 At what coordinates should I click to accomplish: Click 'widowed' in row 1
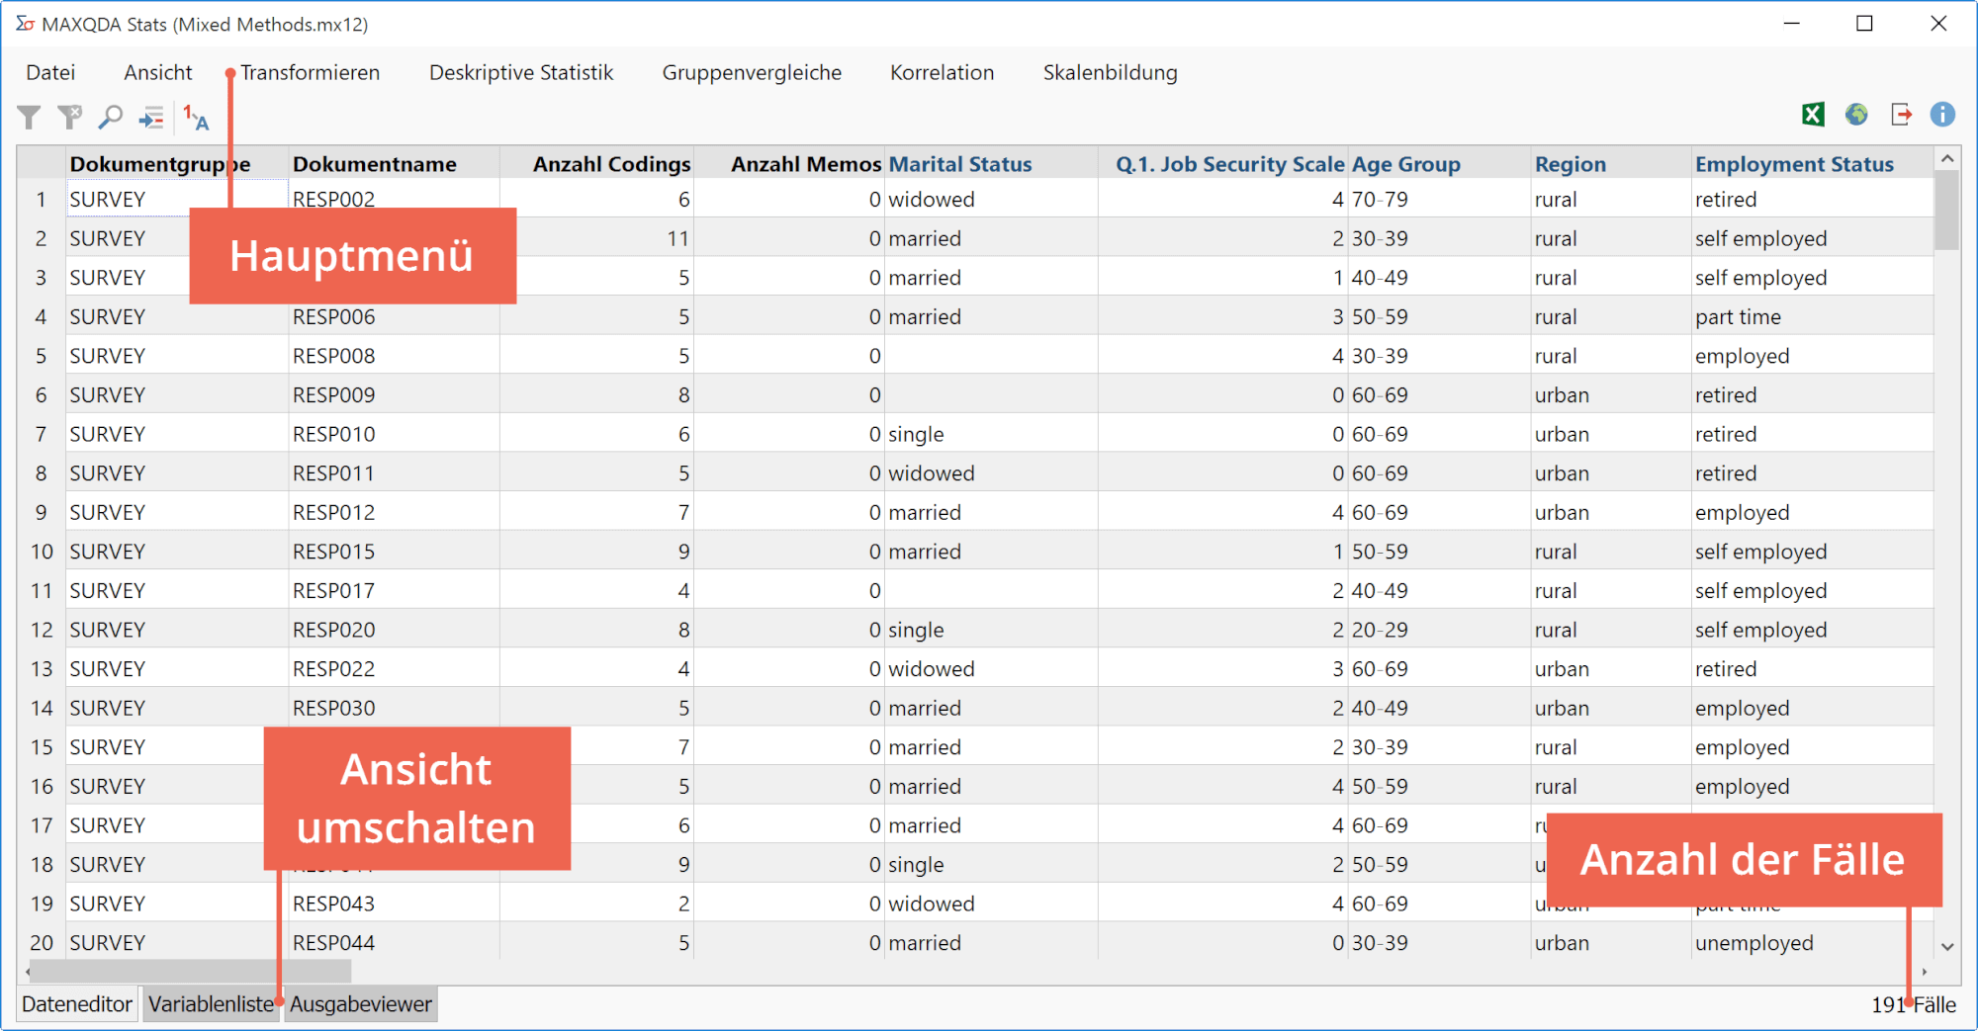coord(991,199)
